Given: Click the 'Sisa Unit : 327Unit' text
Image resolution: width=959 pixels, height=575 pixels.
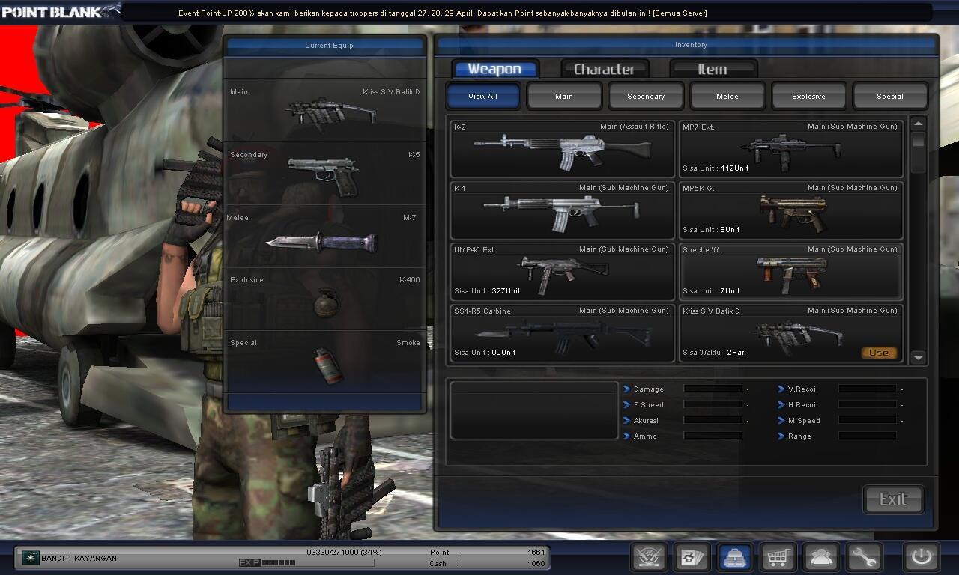Looking at the screenshot, I should click(487, 290).
